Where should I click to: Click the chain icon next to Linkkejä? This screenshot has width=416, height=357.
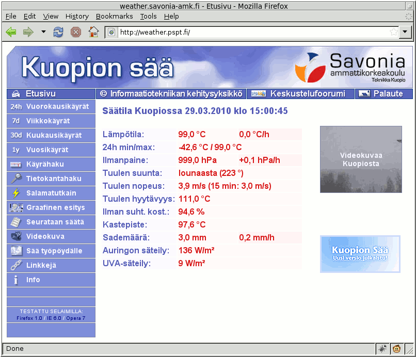point(16,265)
